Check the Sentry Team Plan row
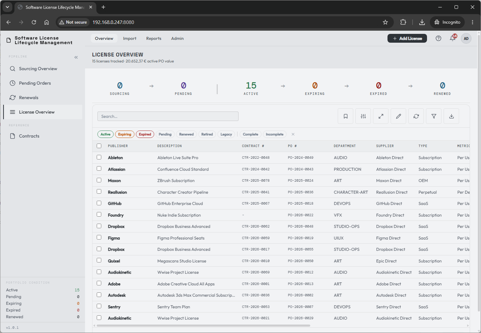481x333 pixels. (x=99, y=306)
